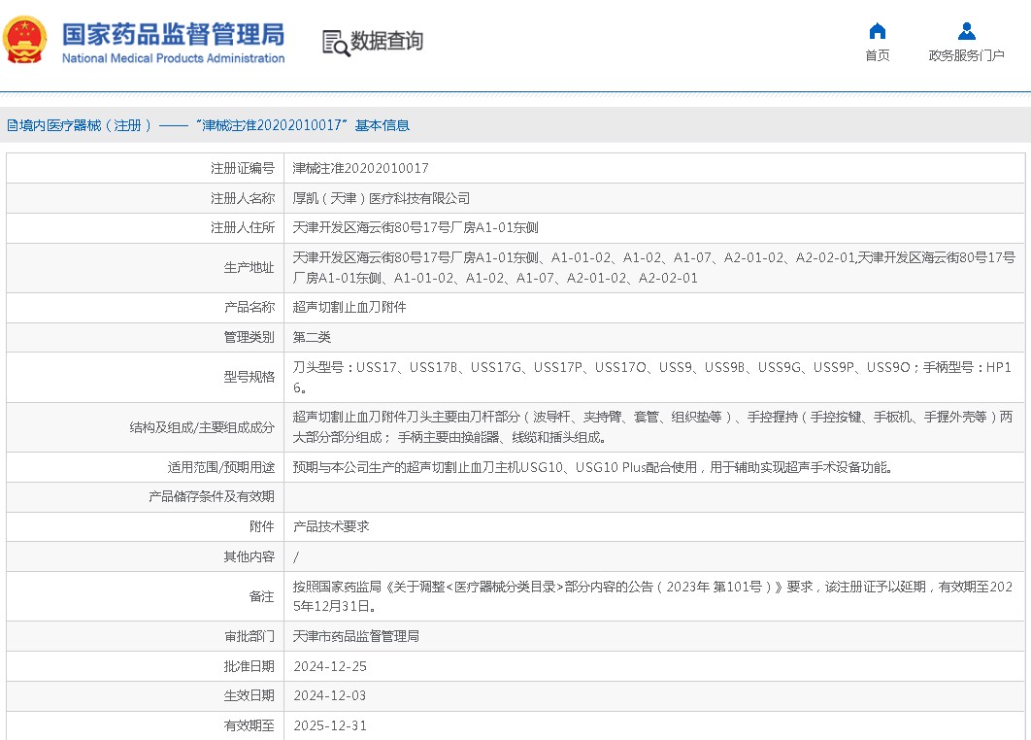Click the 产品名称 label
Viewport: 1031px width, 740px height.
249,307
